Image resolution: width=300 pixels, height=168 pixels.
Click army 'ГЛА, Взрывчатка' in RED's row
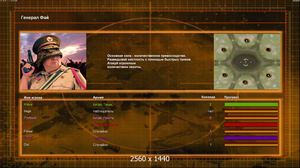[106, 125]
